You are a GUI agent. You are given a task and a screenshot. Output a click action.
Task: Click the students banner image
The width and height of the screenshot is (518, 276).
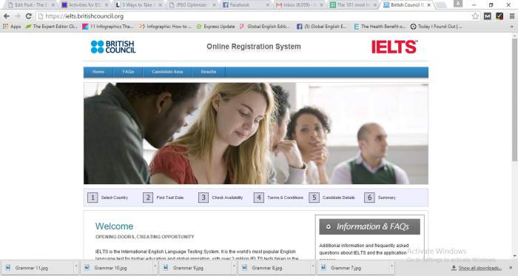tap(256, 133)
